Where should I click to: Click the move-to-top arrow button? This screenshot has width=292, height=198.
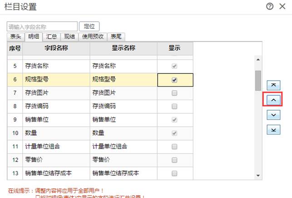coord(273,85)
